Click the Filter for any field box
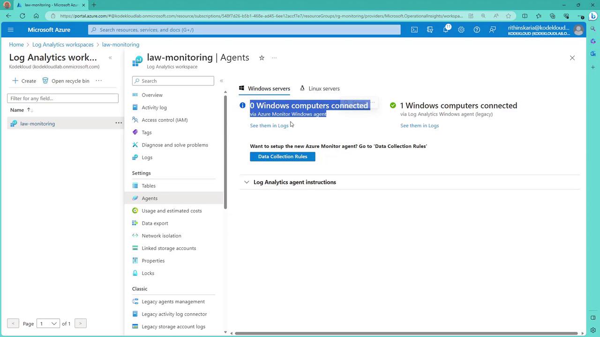This screenshot has height=337, width=600. tap(63, 98)
